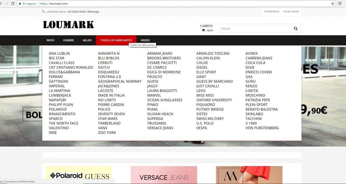Screen dimensions: 346x184
Task: Choose PATRIZIA PEPE brand
Action: coord(258,100)
